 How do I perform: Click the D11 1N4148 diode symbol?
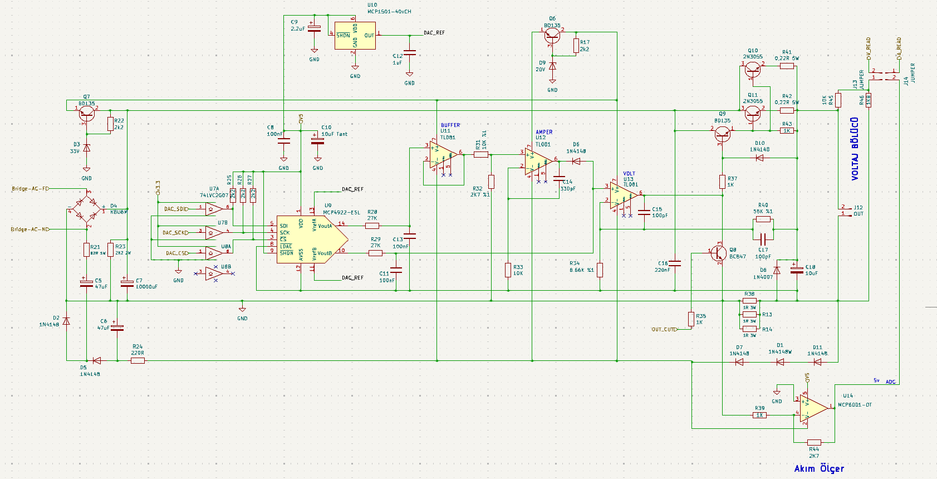(817, 361)
